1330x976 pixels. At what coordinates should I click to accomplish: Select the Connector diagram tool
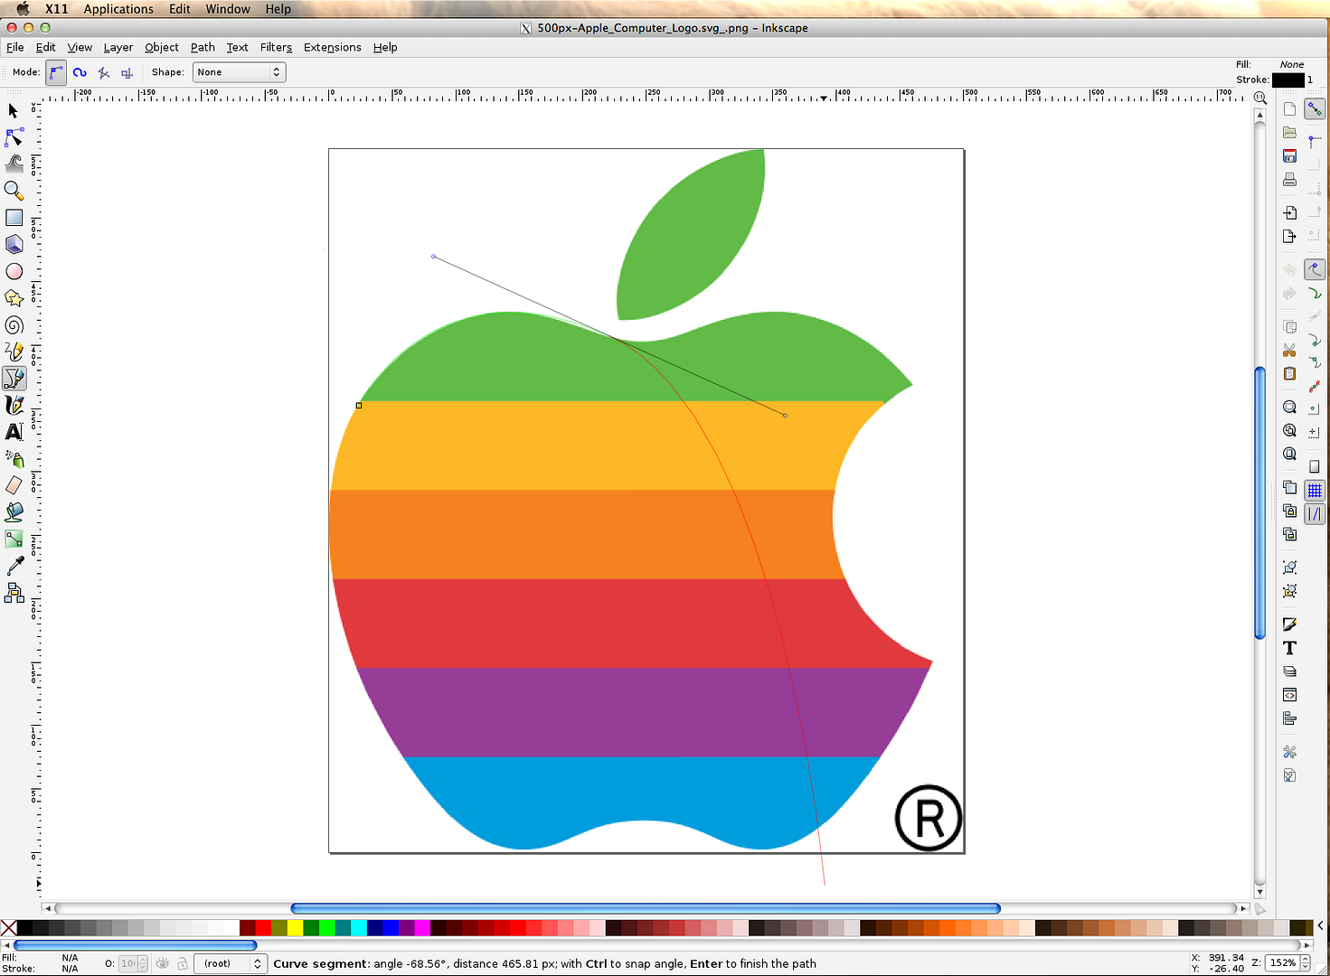(14, 593)
